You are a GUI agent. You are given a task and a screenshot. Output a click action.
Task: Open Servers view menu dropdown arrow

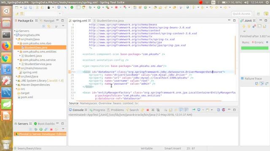click(63, 129)
